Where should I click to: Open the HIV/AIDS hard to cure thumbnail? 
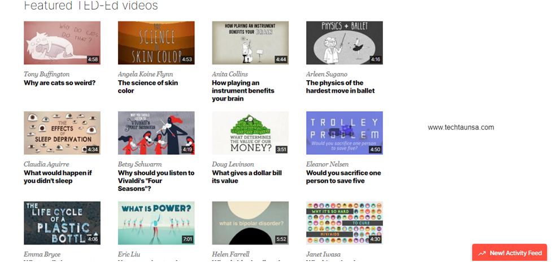pyautogui.click(x=345, y=223)
